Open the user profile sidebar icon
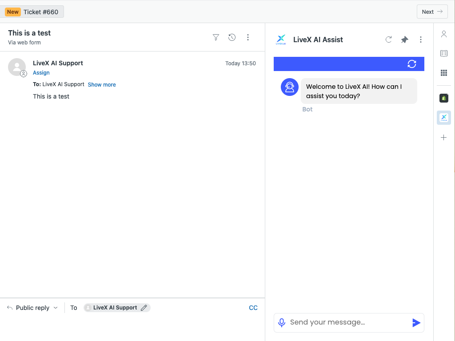 (x=443, y=34)
